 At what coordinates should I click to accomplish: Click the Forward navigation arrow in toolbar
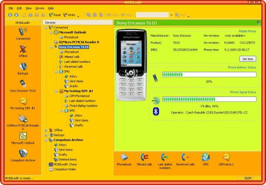[16, 15]
